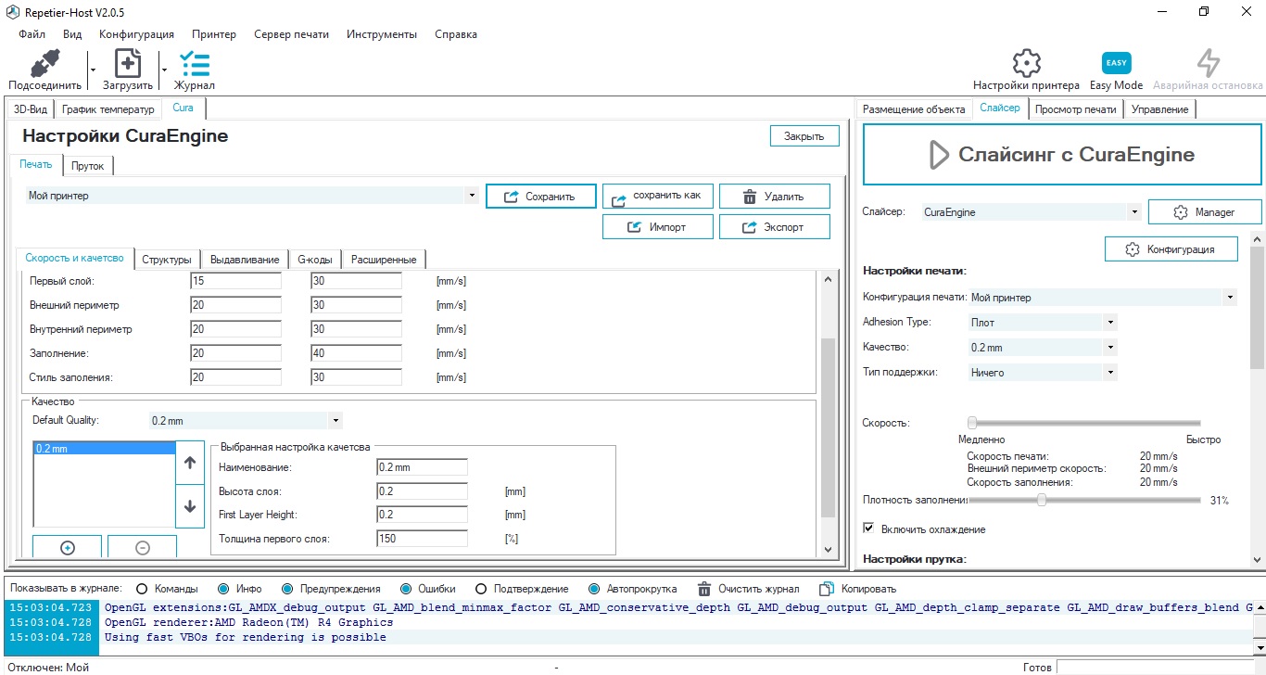
Task: Click the Connect (Подсоединить) plug icon
Action: pyautogui.click(x=44, y=64)
